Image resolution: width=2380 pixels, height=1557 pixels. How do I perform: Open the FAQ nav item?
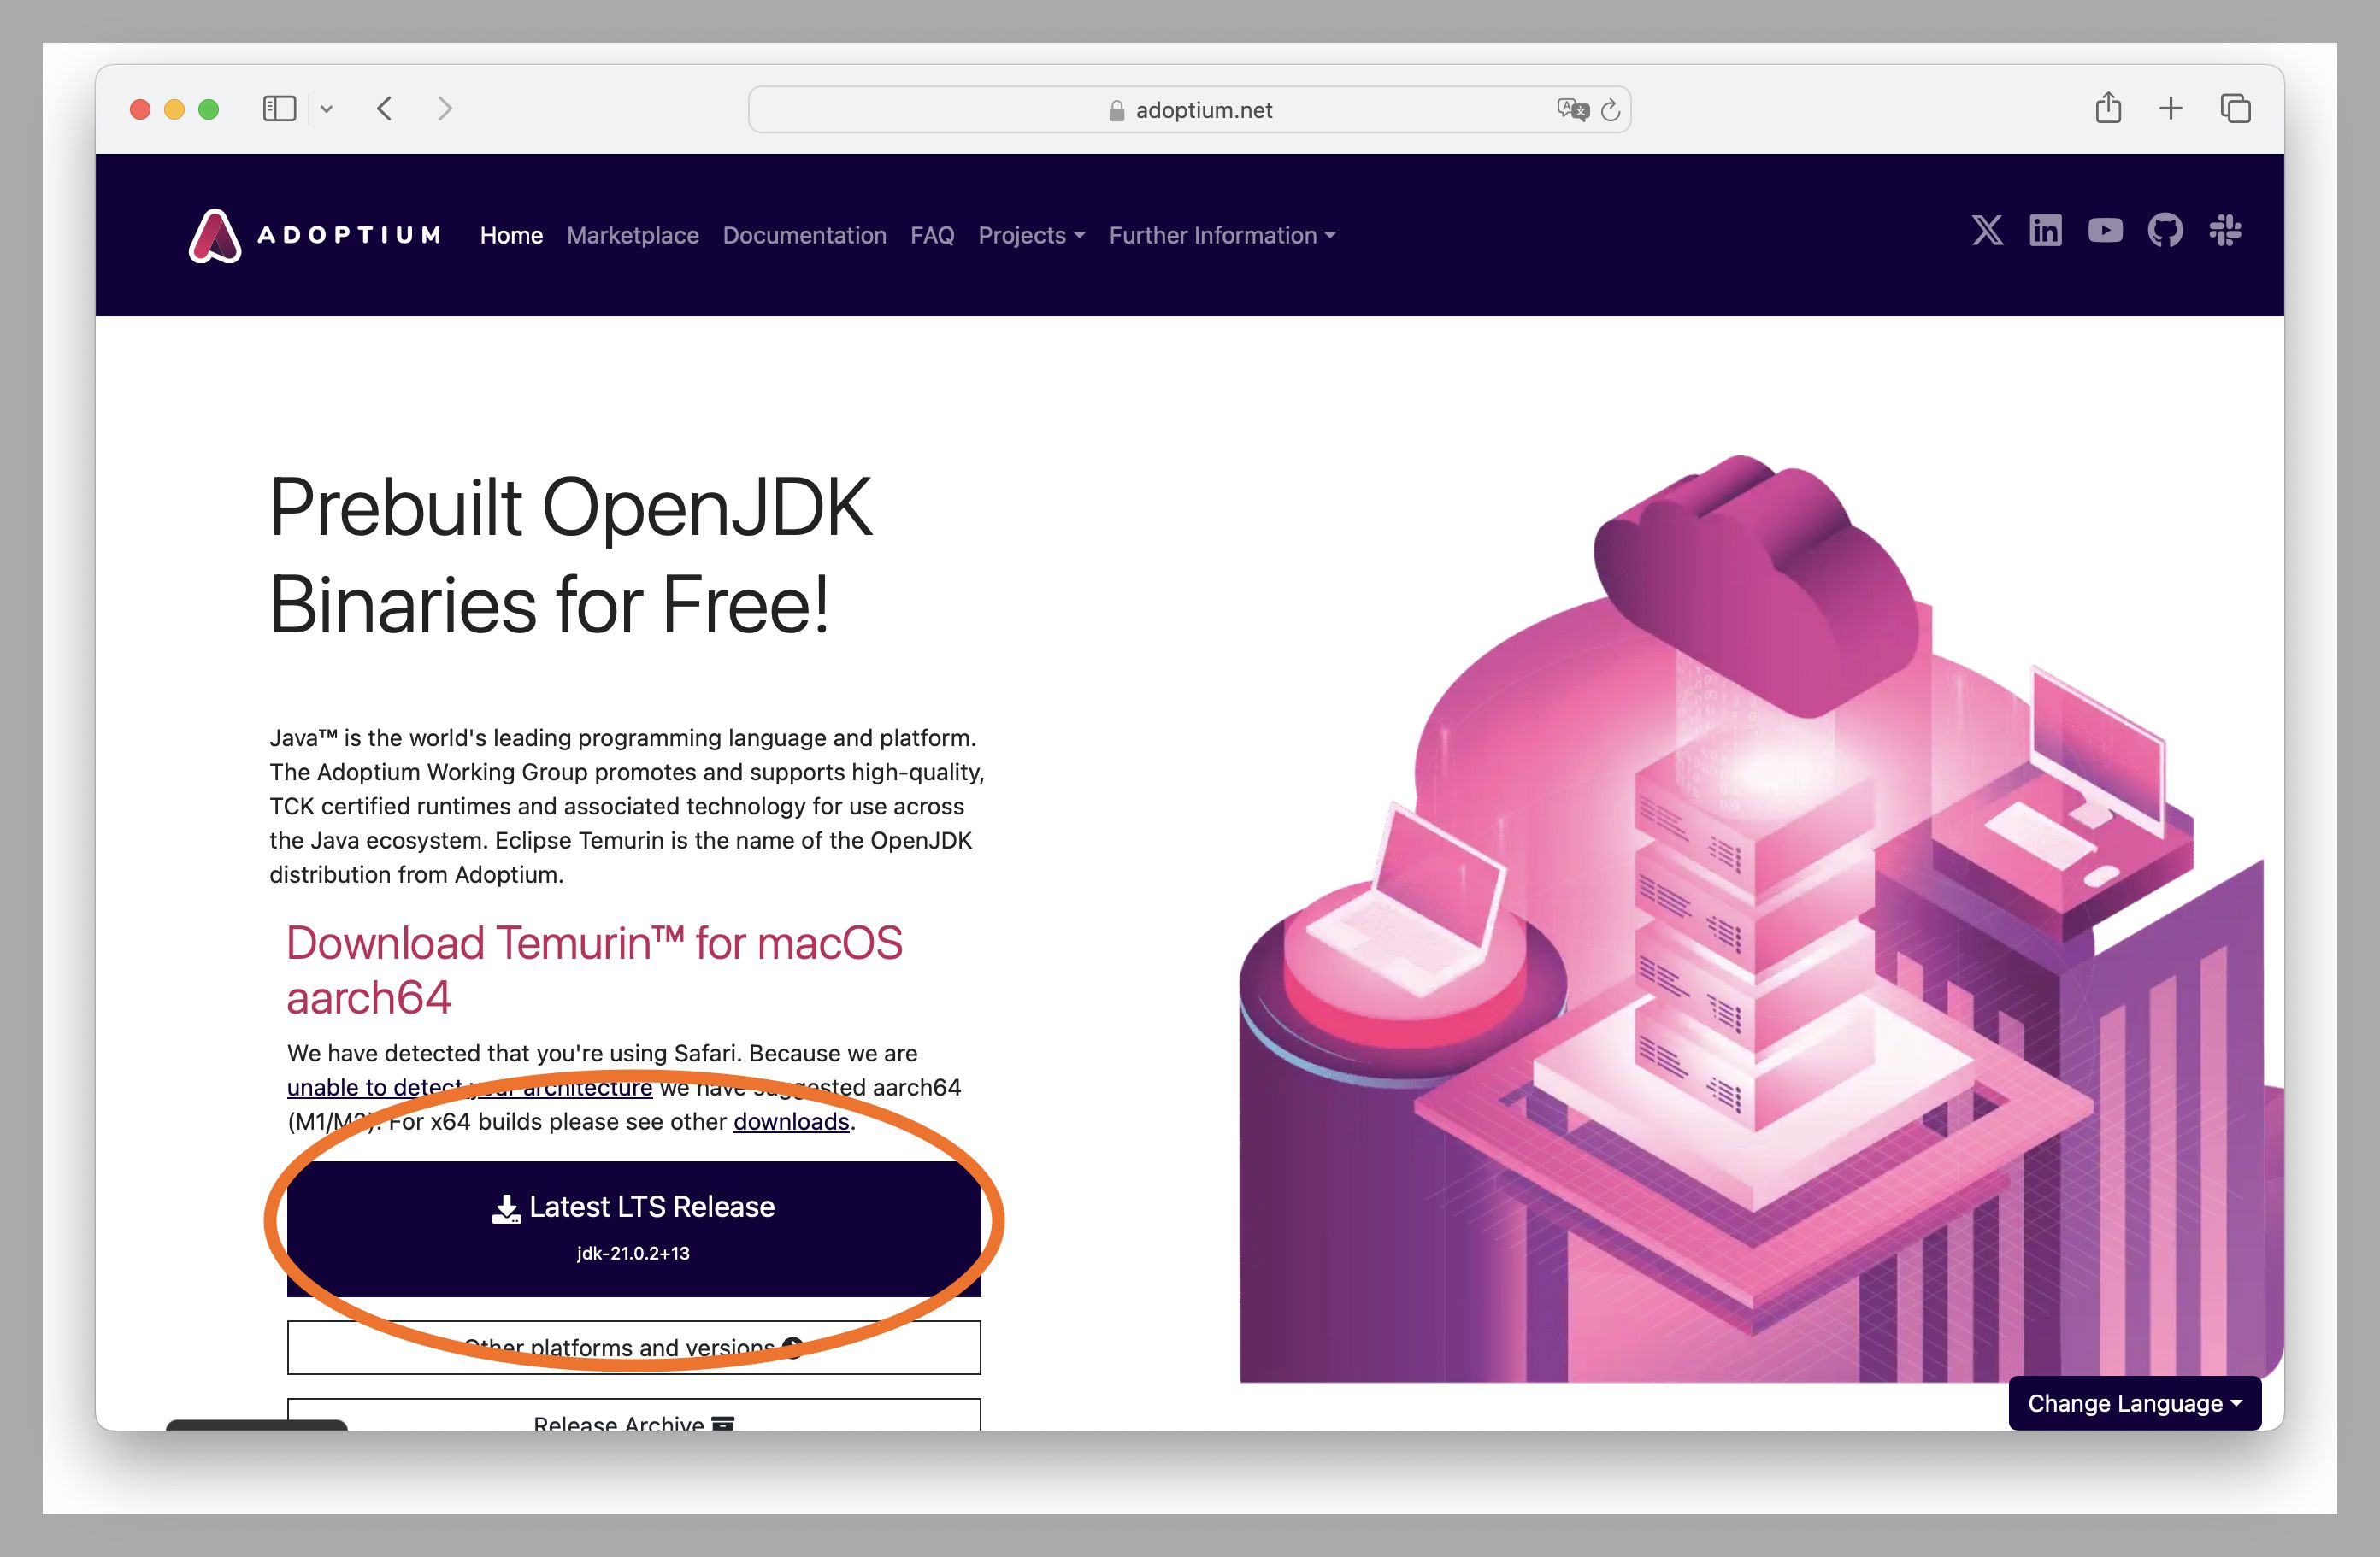pyautogui.click(x=932, y=235)
